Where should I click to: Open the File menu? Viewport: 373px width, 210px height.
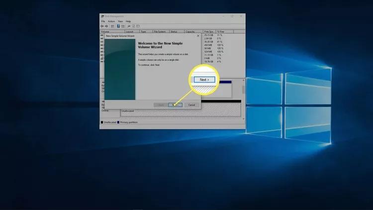tap(103, 21)
